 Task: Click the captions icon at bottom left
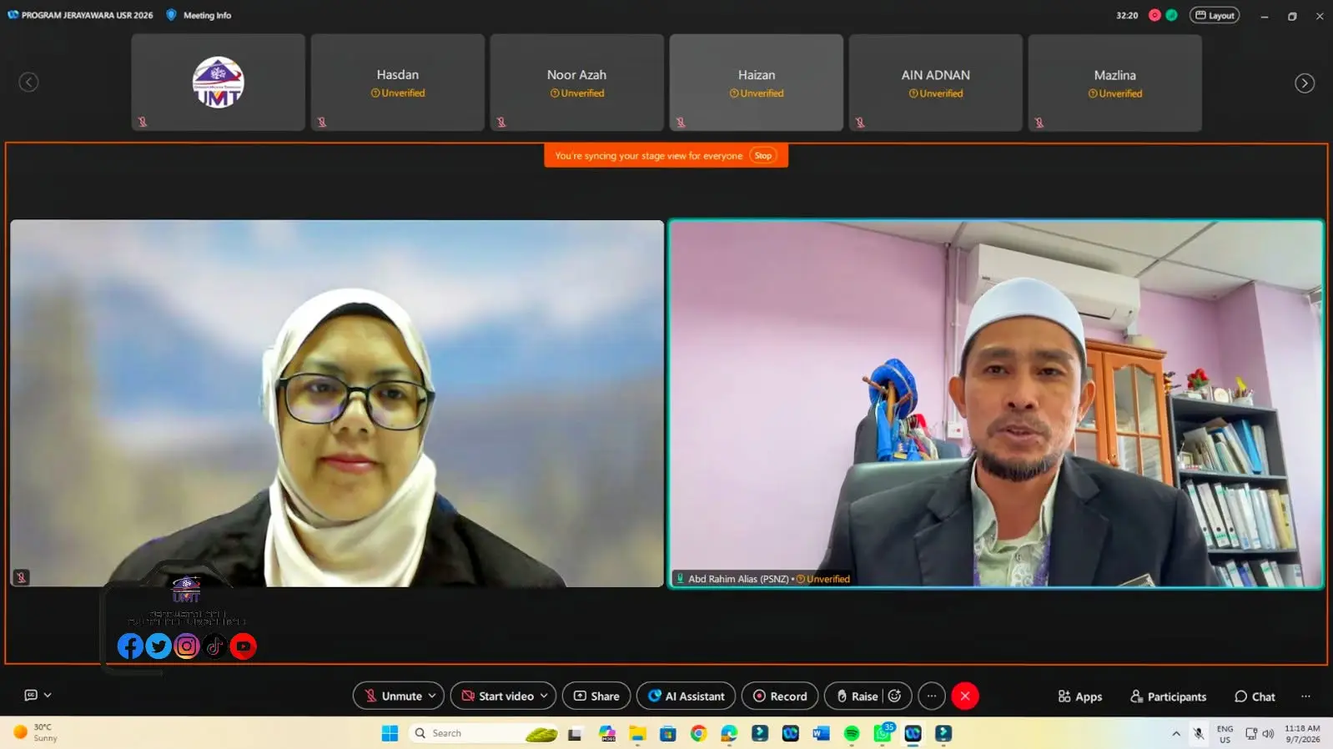tap(31, 695)
